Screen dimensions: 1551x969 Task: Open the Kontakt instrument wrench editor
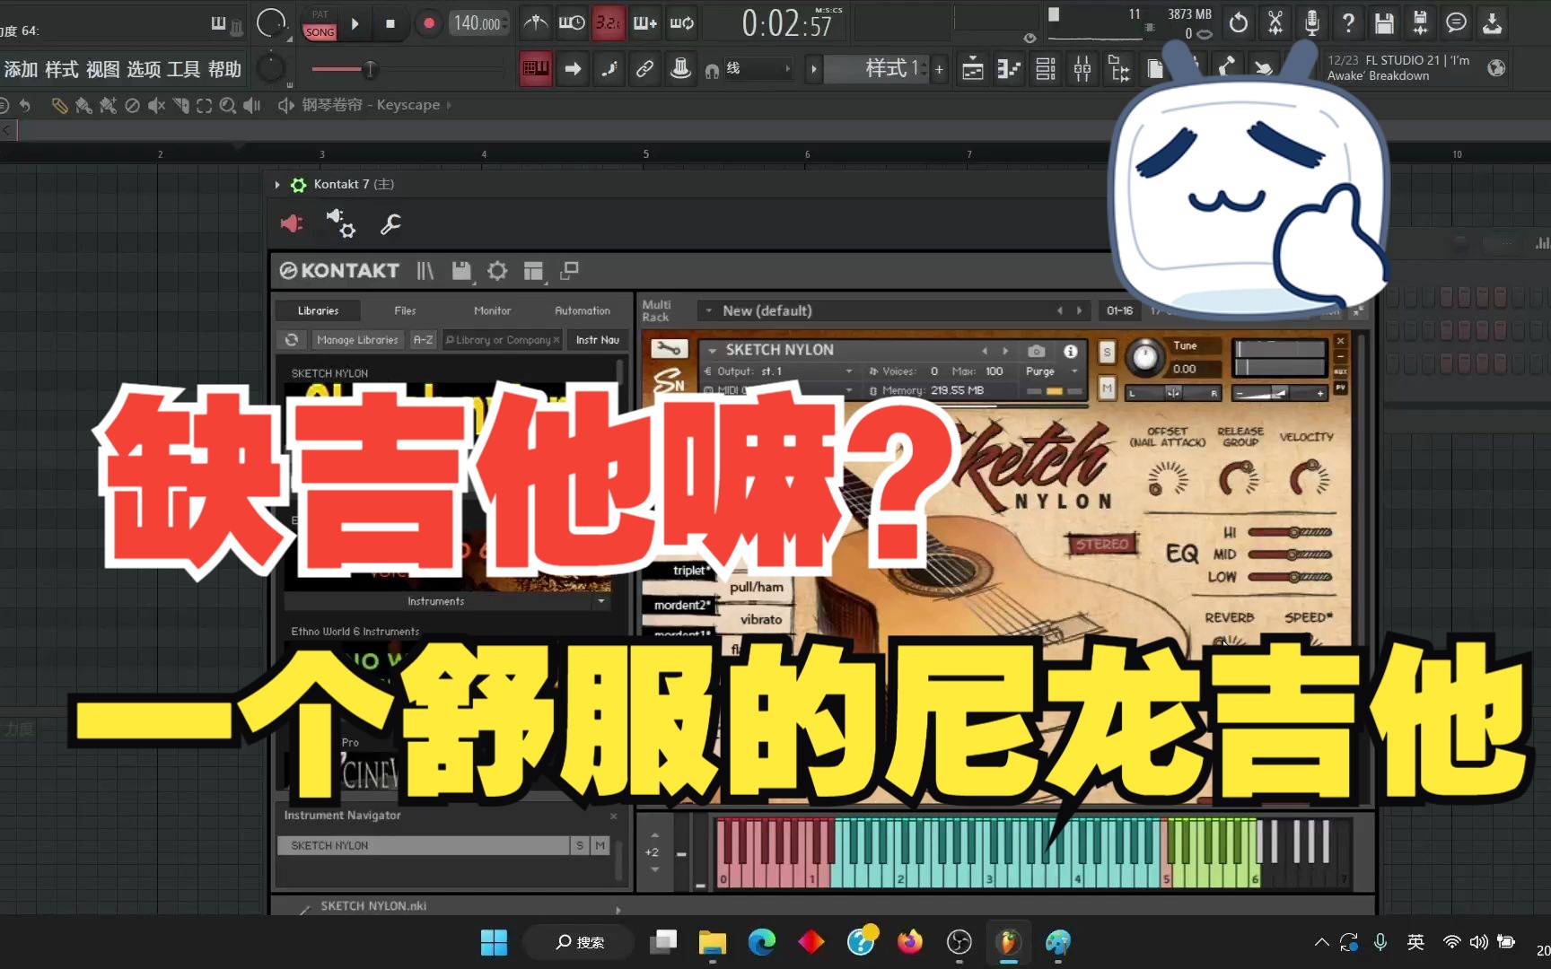click(x=669, y=348)
